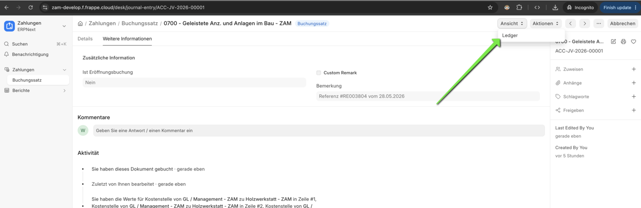
Task: Switch to Weitere Informationen tab
Action: (x=127, y=38)
